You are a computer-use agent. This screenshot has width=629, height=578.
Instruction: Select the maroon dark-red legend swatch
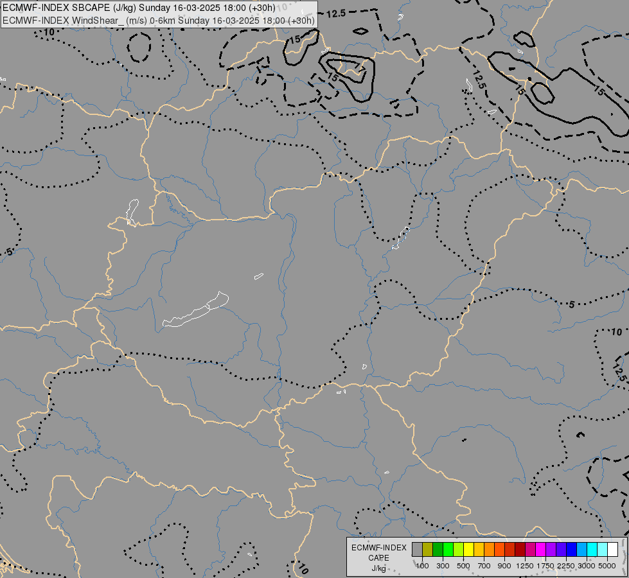[520, 549]
